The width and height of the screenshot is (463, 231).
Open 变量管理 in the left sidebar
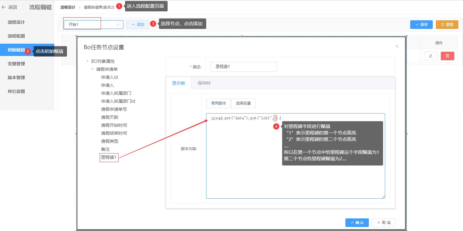[x=16, y=64]
